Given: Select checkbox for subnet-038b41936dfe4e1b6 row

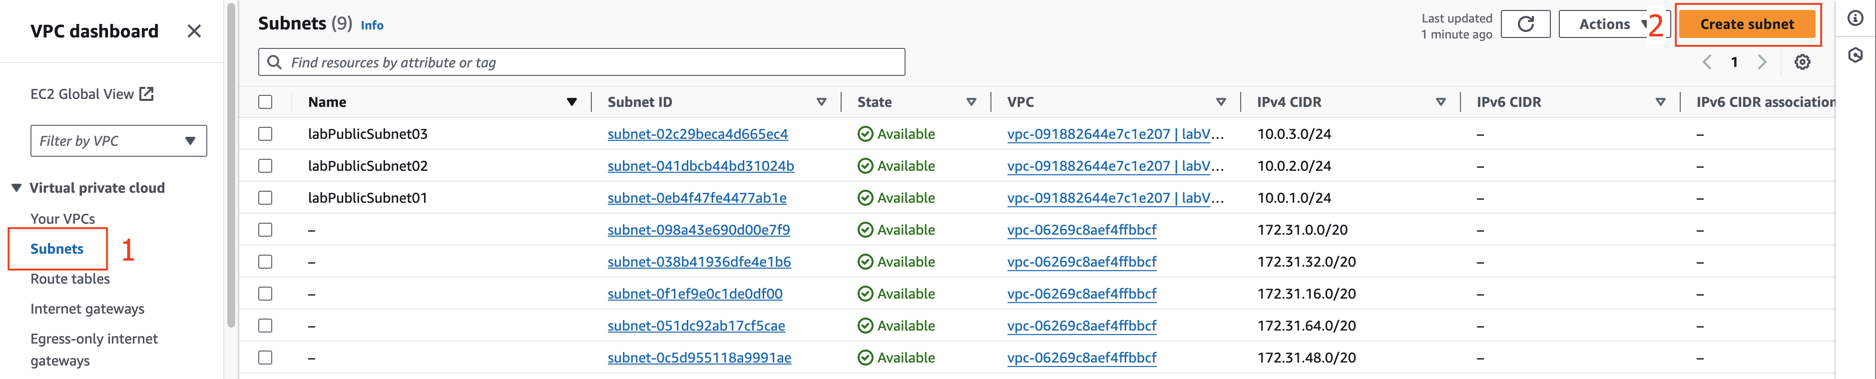Looking at the screenshot, I should tap(265, 262).
